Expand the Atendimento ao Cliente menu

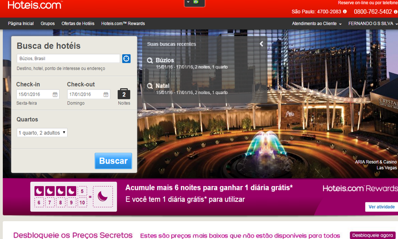click(x=317, y=23)
